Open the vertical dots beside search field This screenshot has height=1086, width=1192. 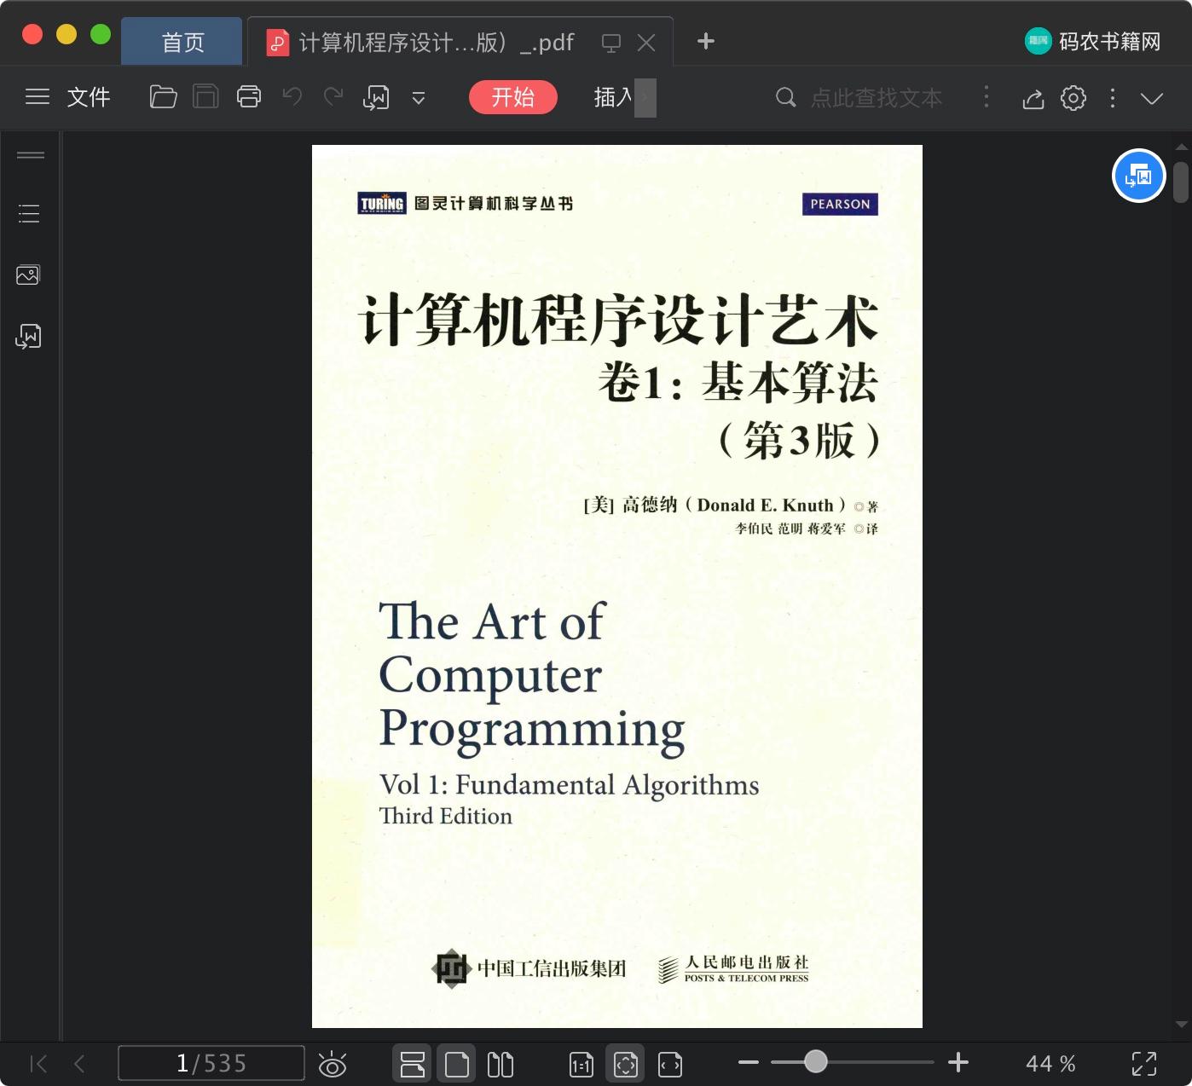(x=987, y=96)
